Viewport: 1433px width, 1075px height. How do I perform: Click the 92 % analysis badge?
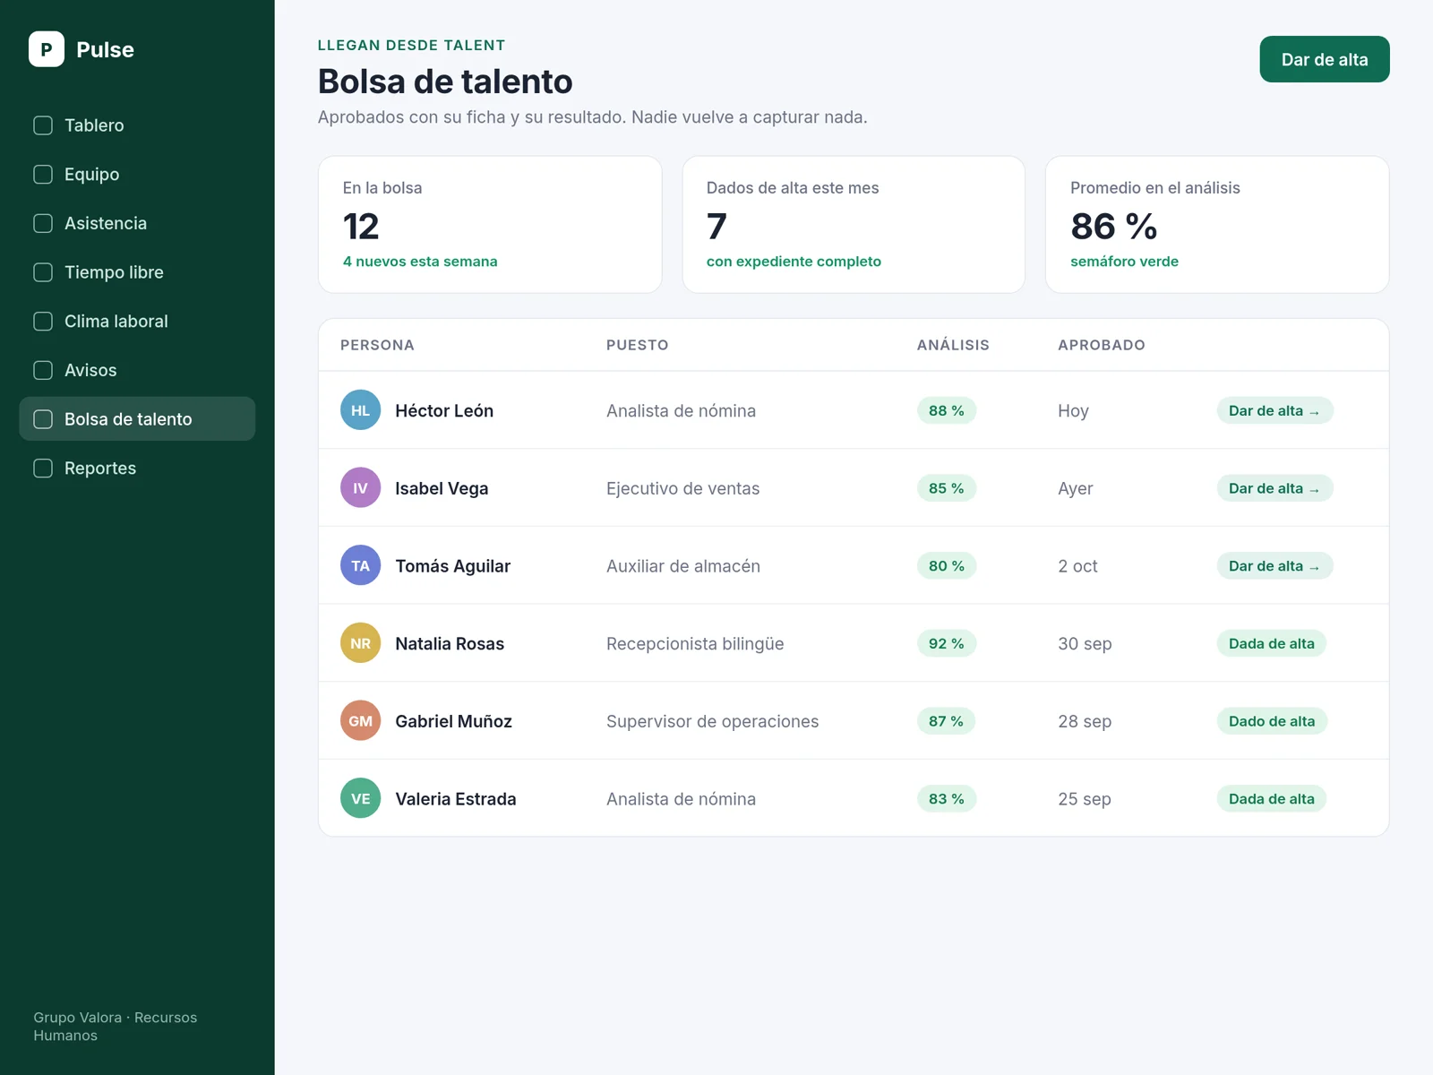947,643
